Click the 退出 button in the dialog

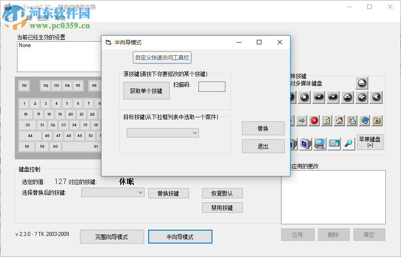tap(263, 146)
